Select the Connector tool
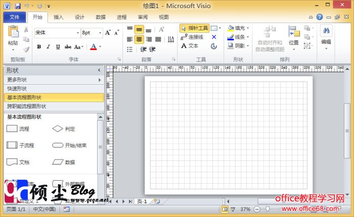The height and width of the screenshot is (217, 354). [192, 37]
